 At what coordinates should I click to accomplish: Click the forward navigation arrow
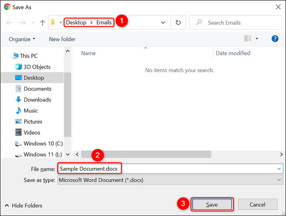(x=23, y=22)
